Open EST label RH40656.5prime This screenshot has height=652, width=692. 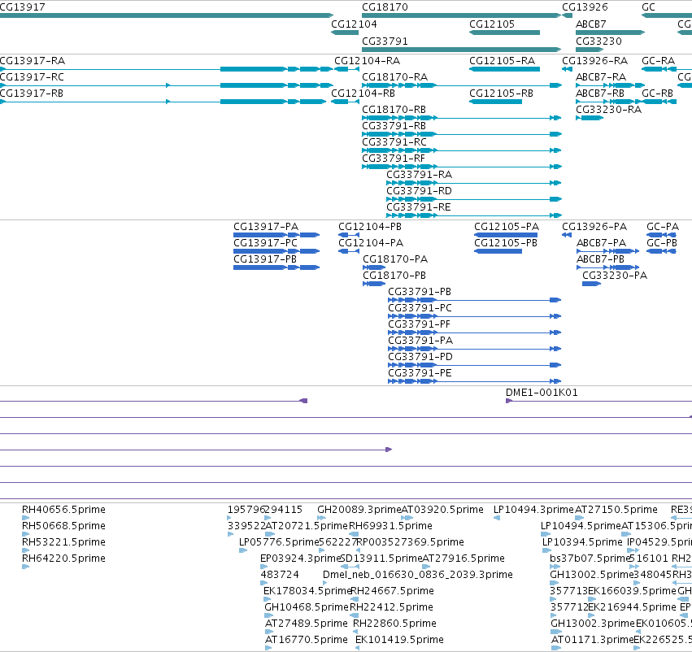click(x=63, y=510)
